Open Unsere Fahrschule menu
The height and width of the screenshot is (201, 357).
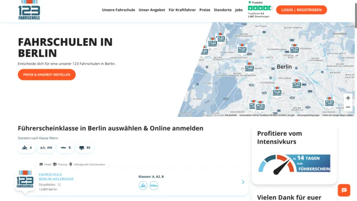pos(119,10)
